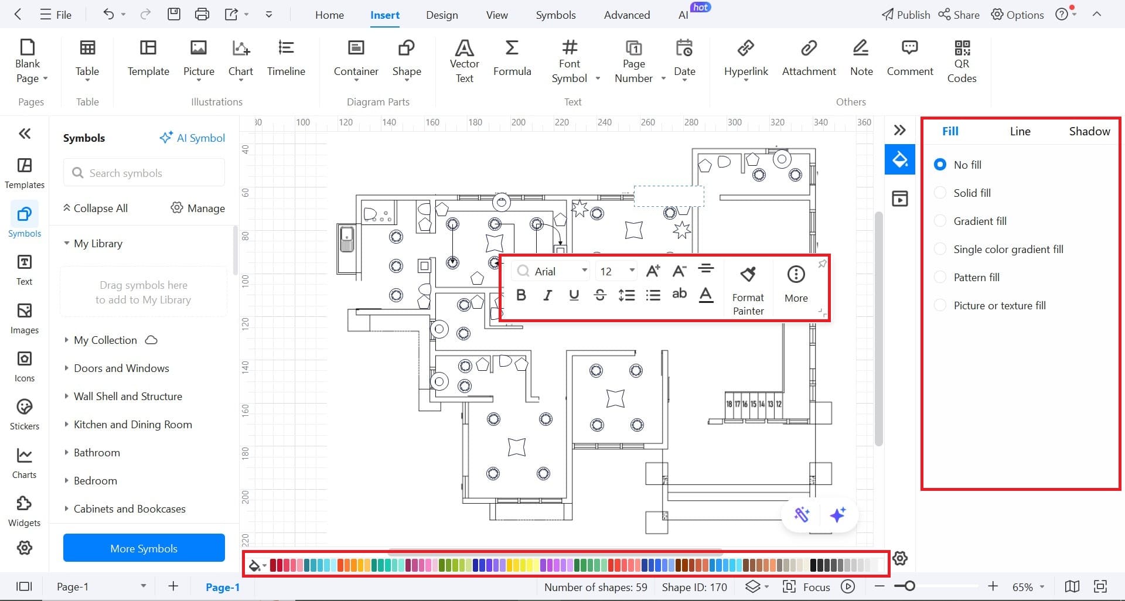This screenshot has width=1125, height=601.
Task: Click the Publish button
Action: point(906,15)
